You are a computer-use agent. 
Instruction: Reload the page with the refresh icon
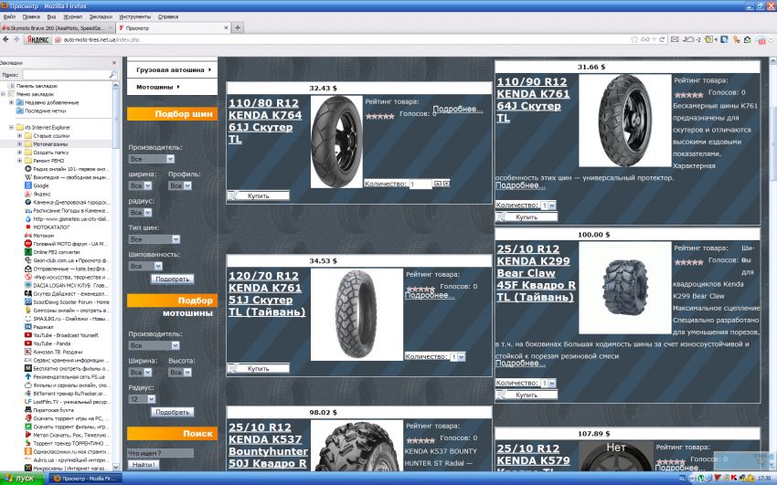pyautogui.click(x=662, y=39)
